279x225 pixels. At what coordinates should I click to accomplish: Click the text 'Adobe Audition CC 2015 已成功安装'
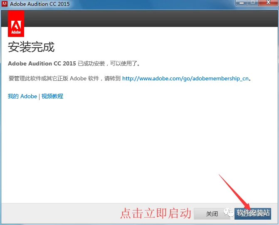point(57,63)
